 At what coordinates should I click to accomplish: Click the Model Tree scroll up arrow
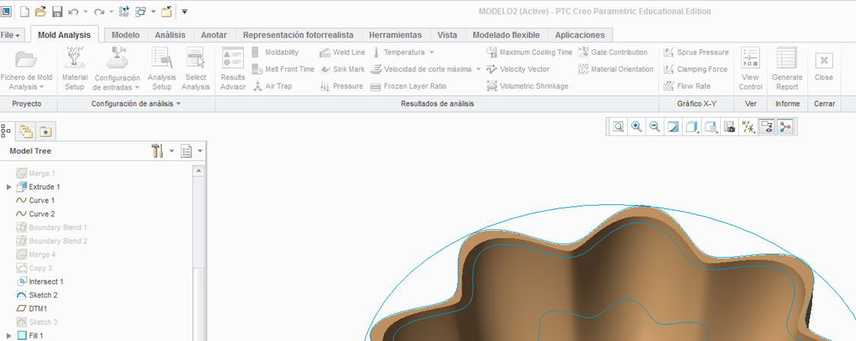(x=199, y=171)
